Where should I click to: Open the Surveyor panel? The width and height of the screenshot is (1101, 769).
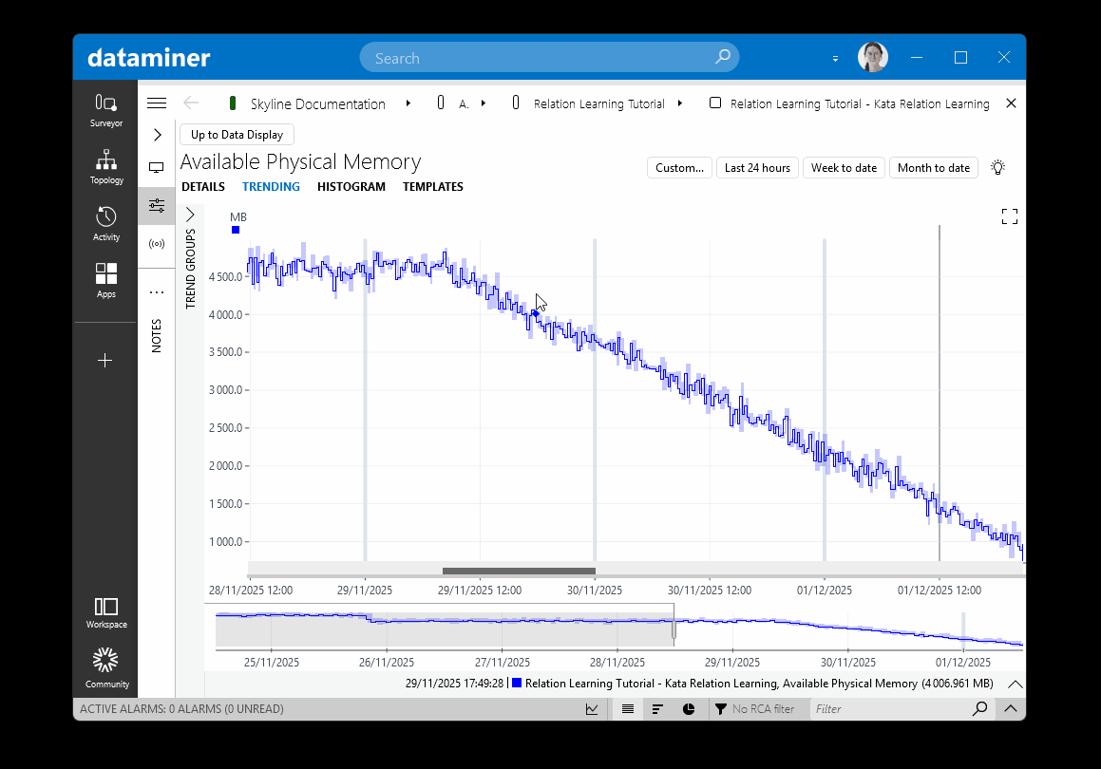(106, 109)
